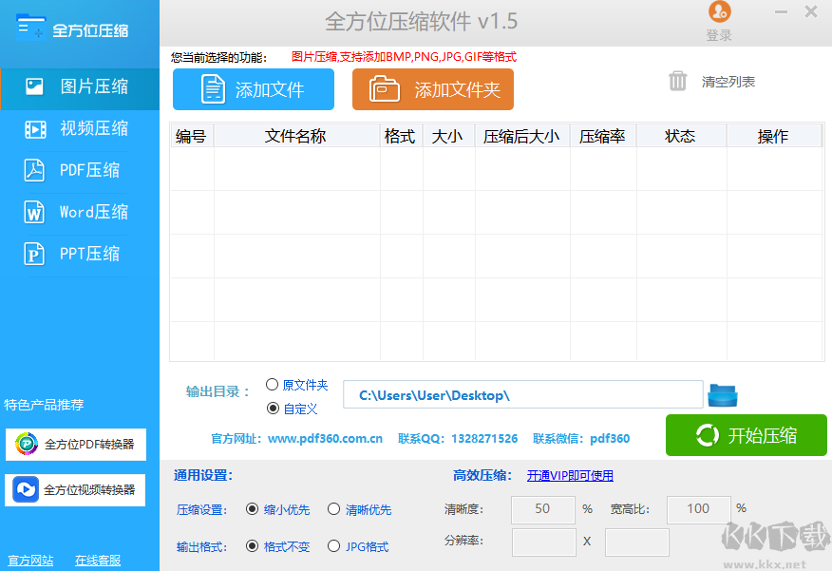Open the folder browser beside output path
Screen dimensions: 832x571
pyautogui.click(x=723, y=394)
